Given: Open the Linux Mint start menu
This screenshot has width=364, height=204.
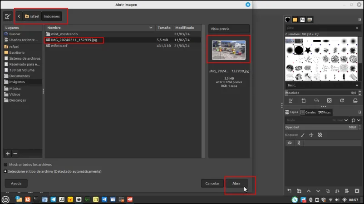Looking at the screenshot, I should (x=5, y=199).
